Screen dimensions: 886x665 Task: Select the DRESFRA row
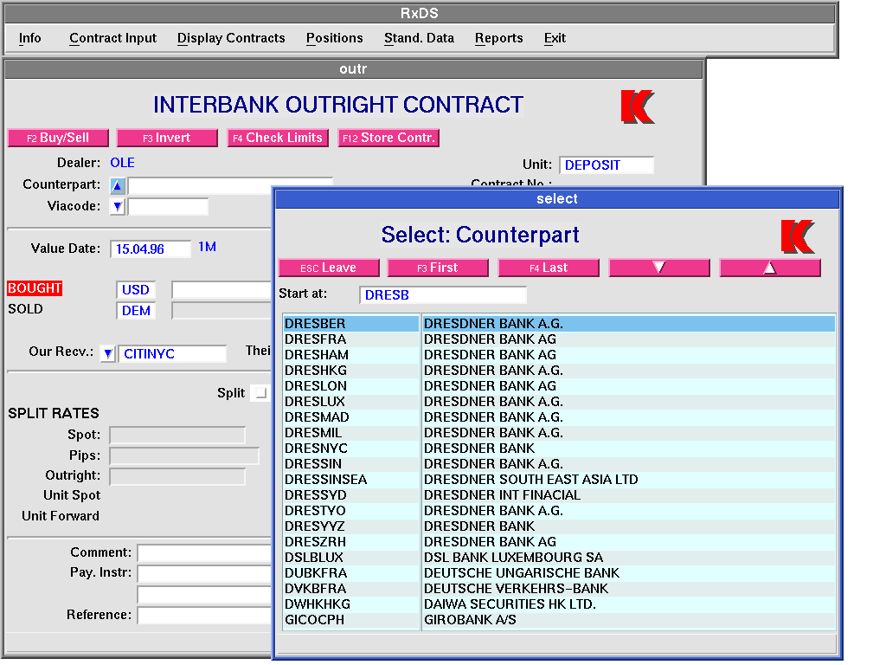[559, 339]
